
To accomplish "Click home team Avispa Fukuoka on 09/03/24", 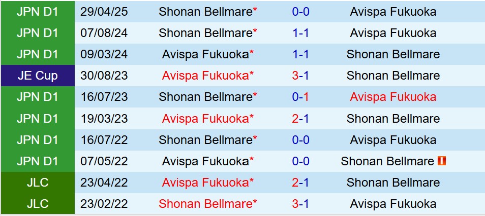I will 205,54.
